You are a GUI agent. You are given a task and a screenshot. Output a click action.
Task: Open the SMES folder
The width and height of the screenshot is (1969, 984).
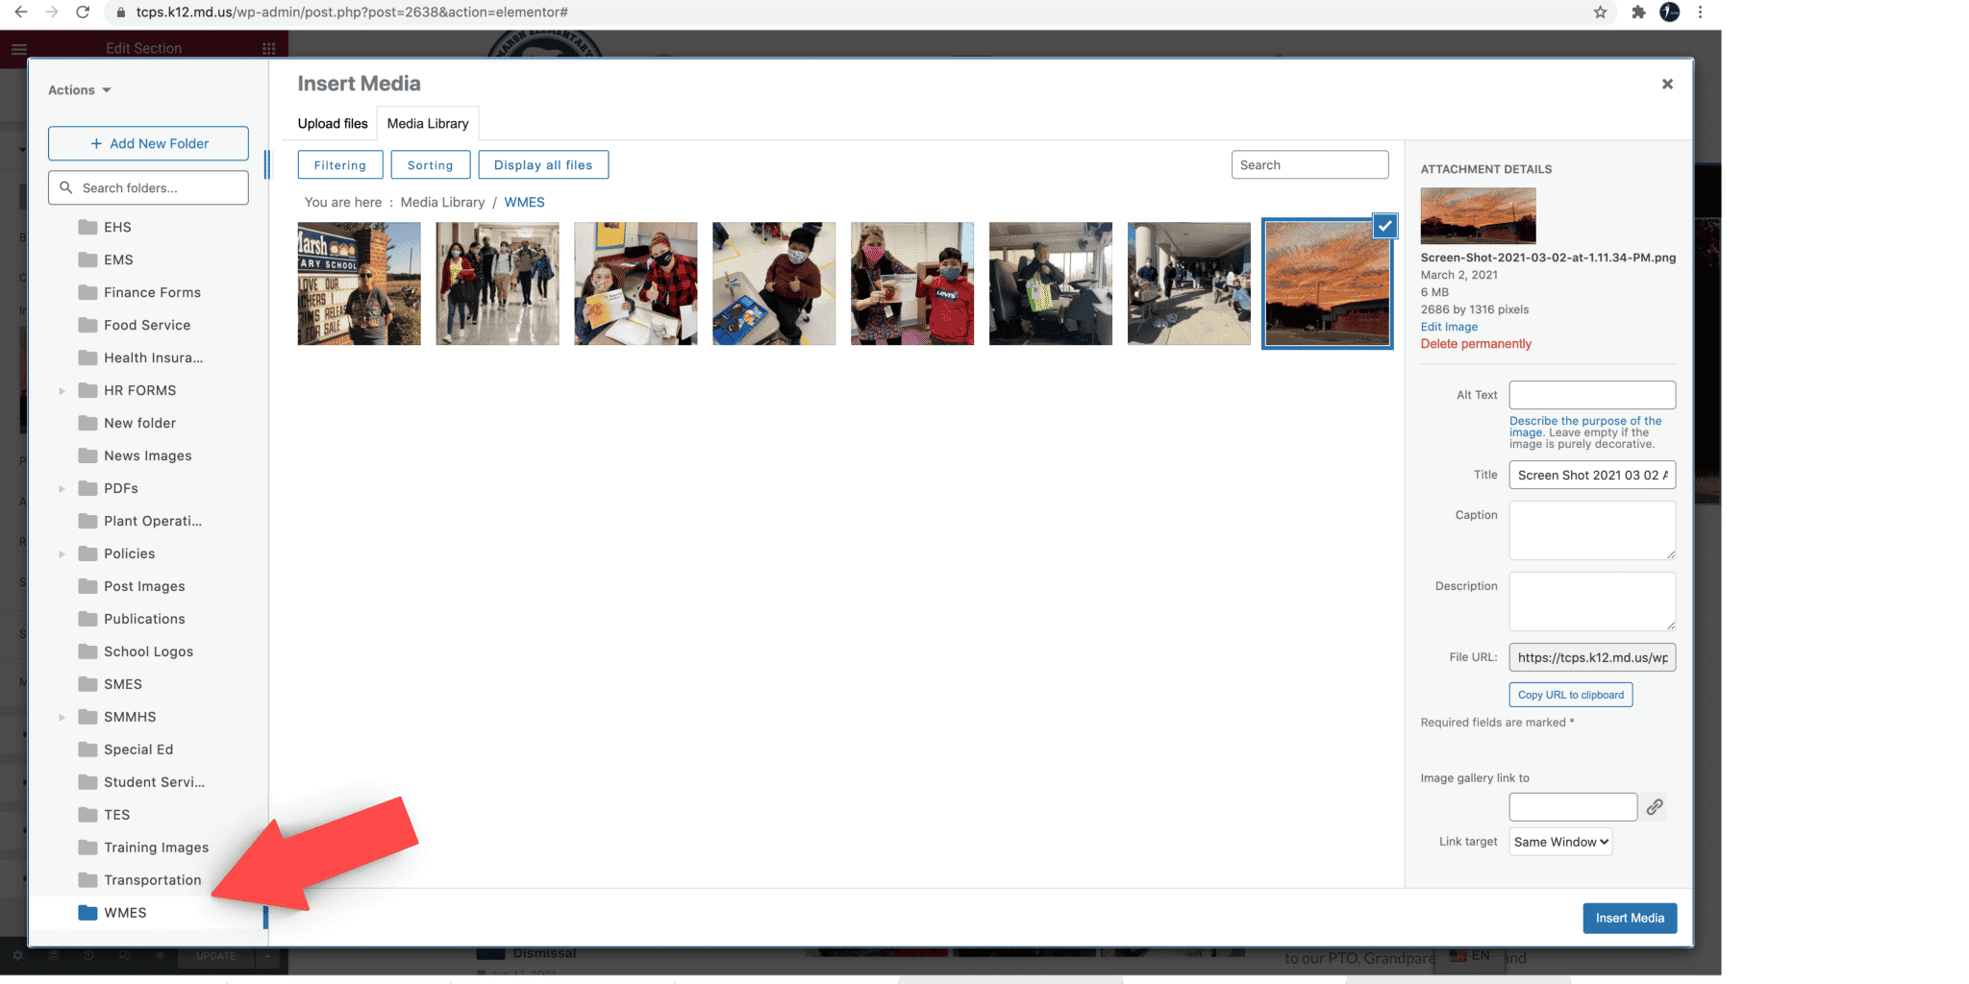(122, 684)
